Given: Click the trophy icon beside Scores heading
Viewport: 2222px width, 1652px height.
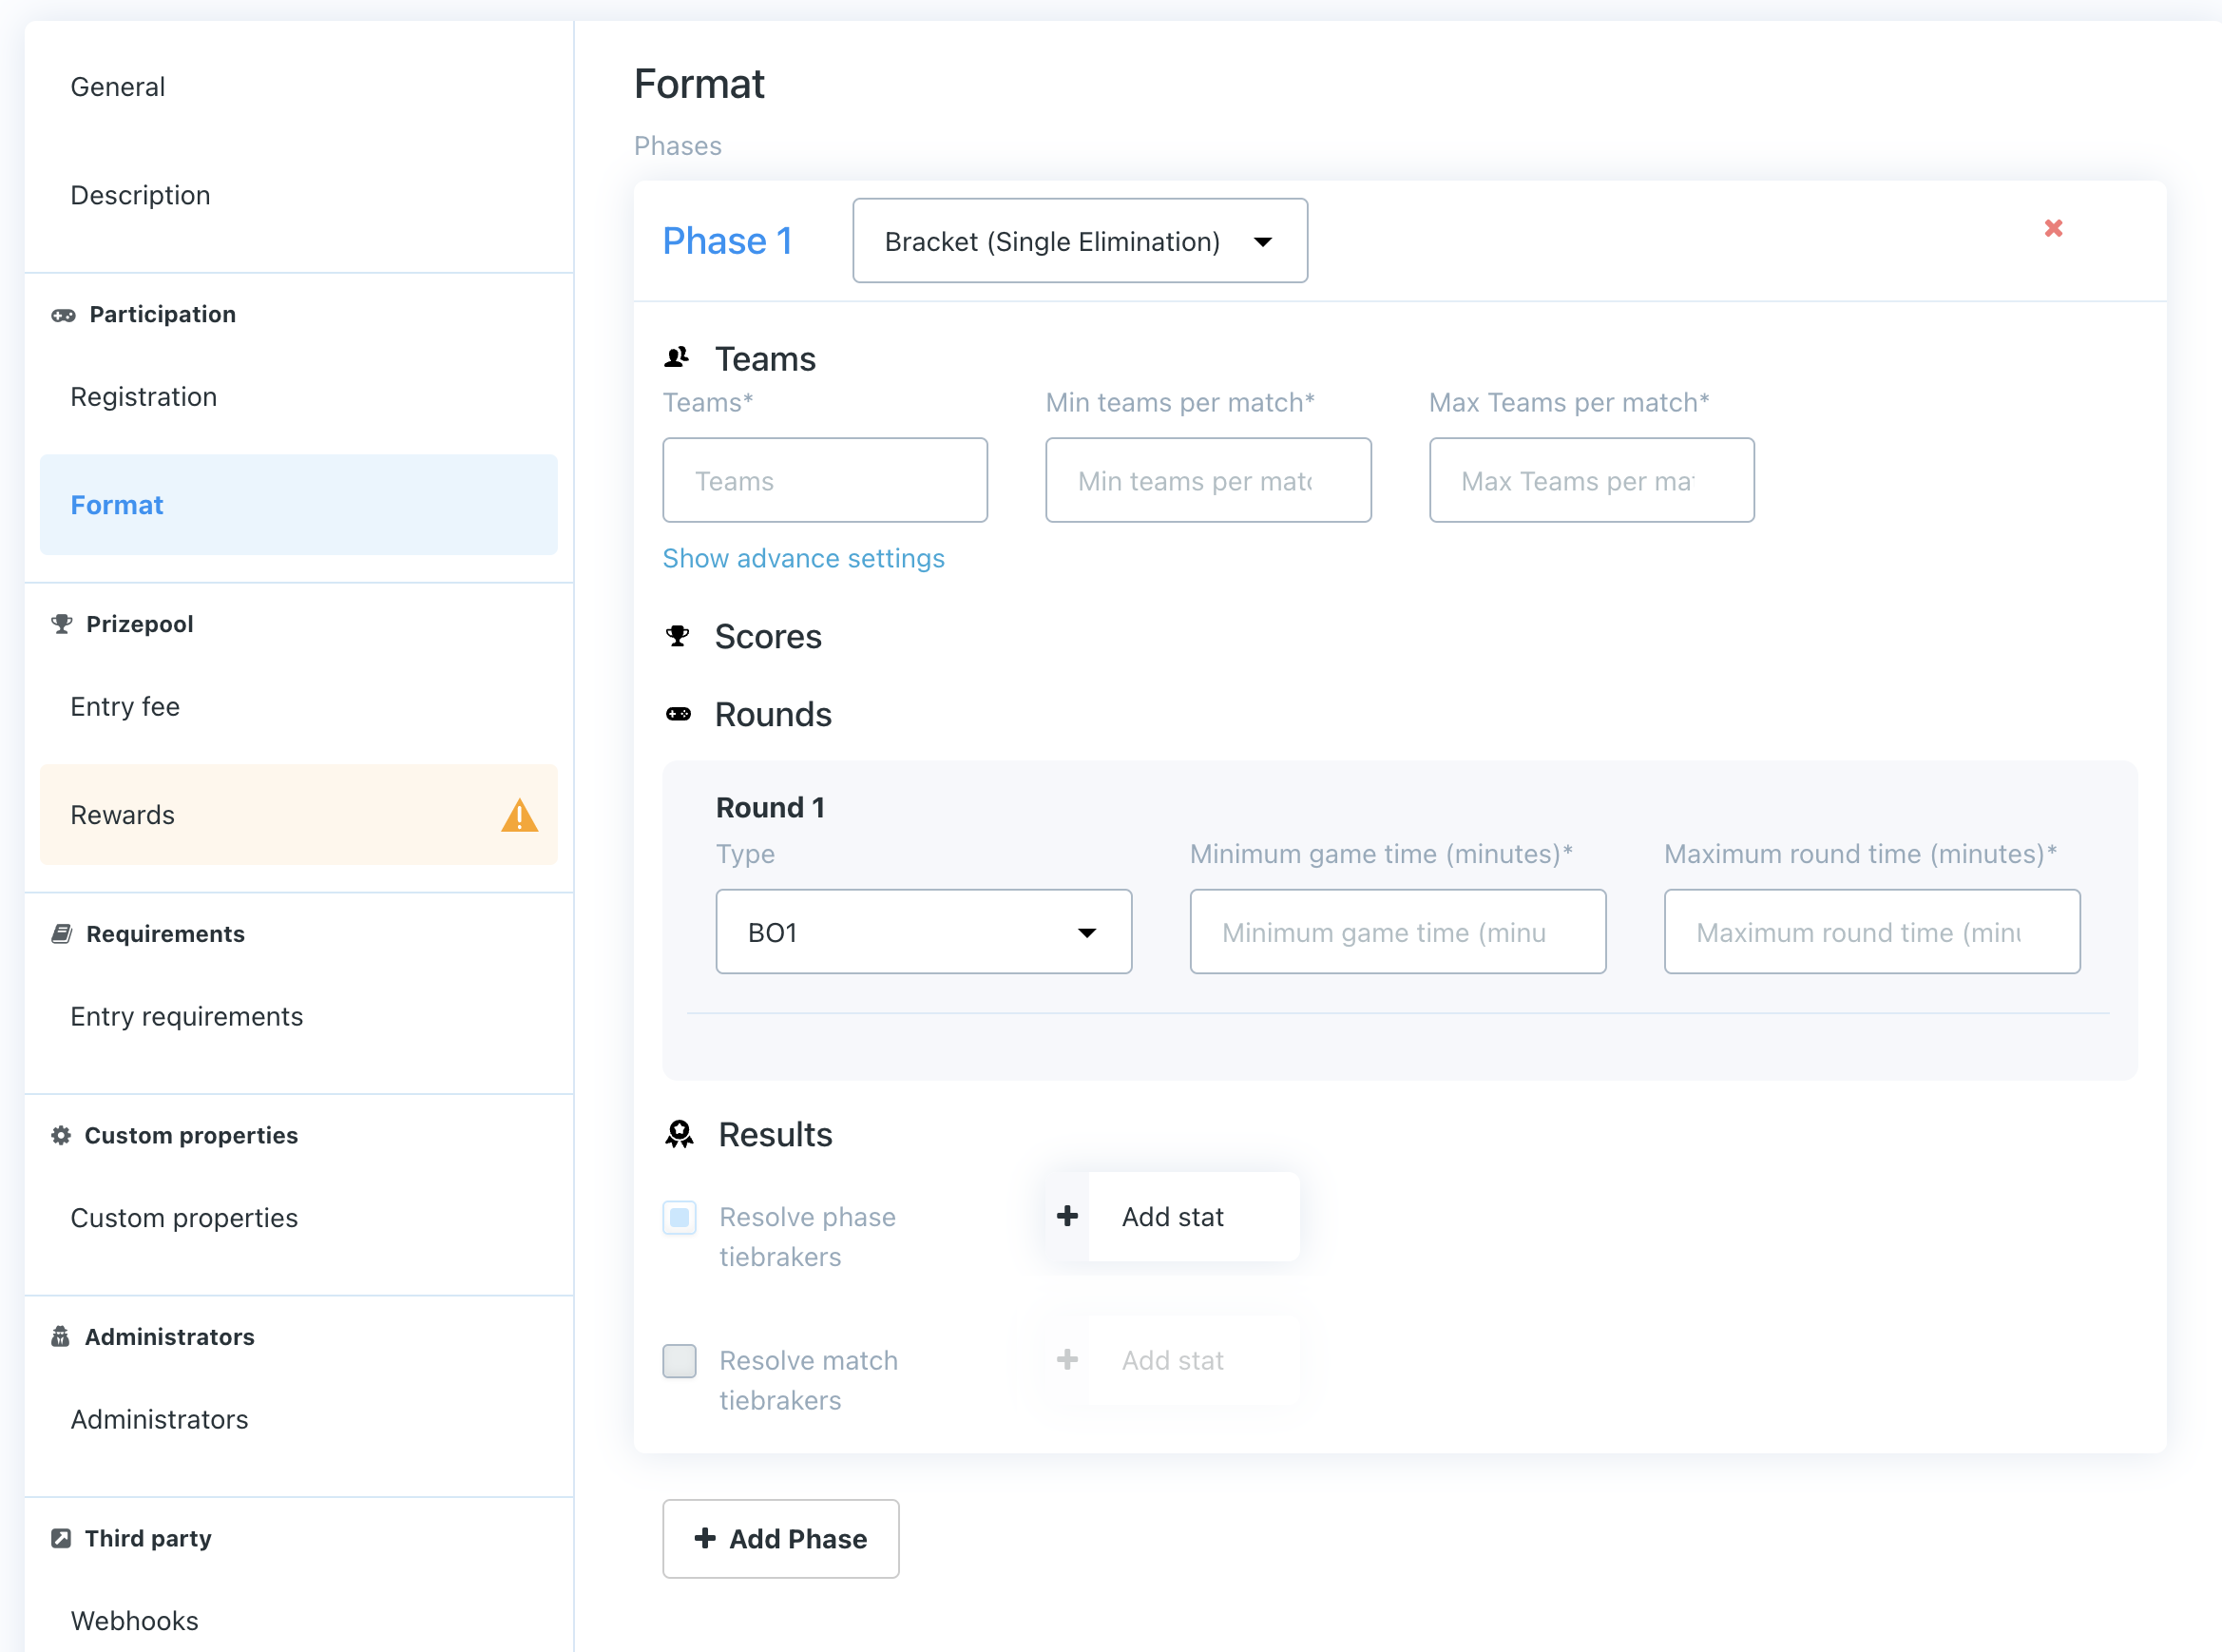Looking at the screenshot, I should (677, 636).
